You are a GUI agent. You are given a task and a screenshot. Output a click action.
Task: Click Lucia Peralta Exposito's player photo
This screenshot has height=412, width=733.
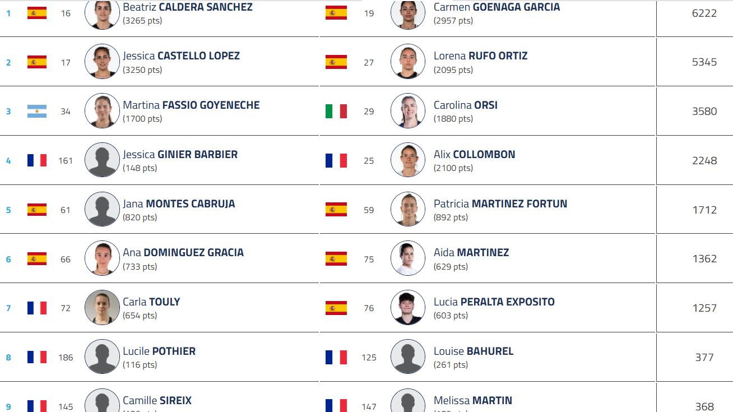[408, 308]
